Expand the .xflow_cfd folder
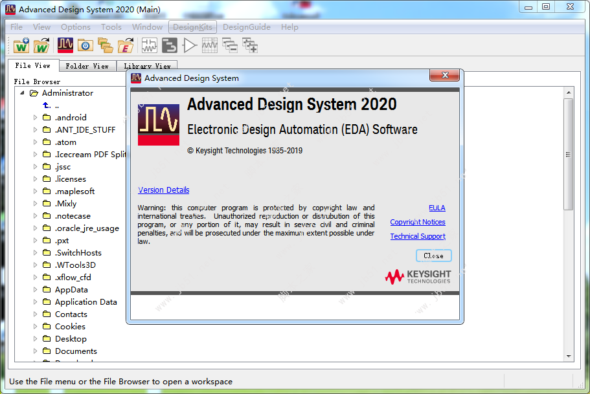This screenshot has height=394, width=590. pyautogui.click(x=35, y=277)
